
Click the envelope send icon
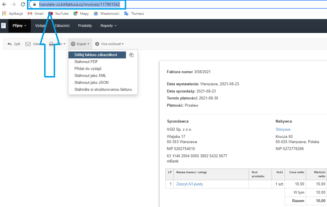28,44
